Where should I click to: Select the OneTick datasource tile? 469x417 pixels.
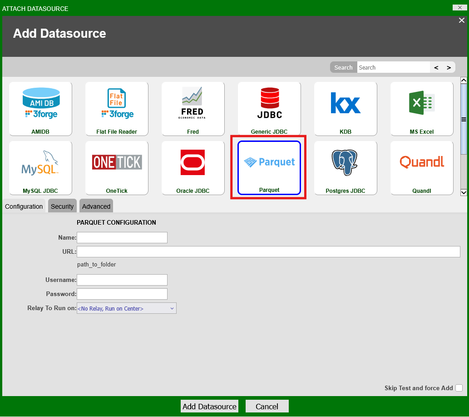pyautogui.click(x=117, y=168)
